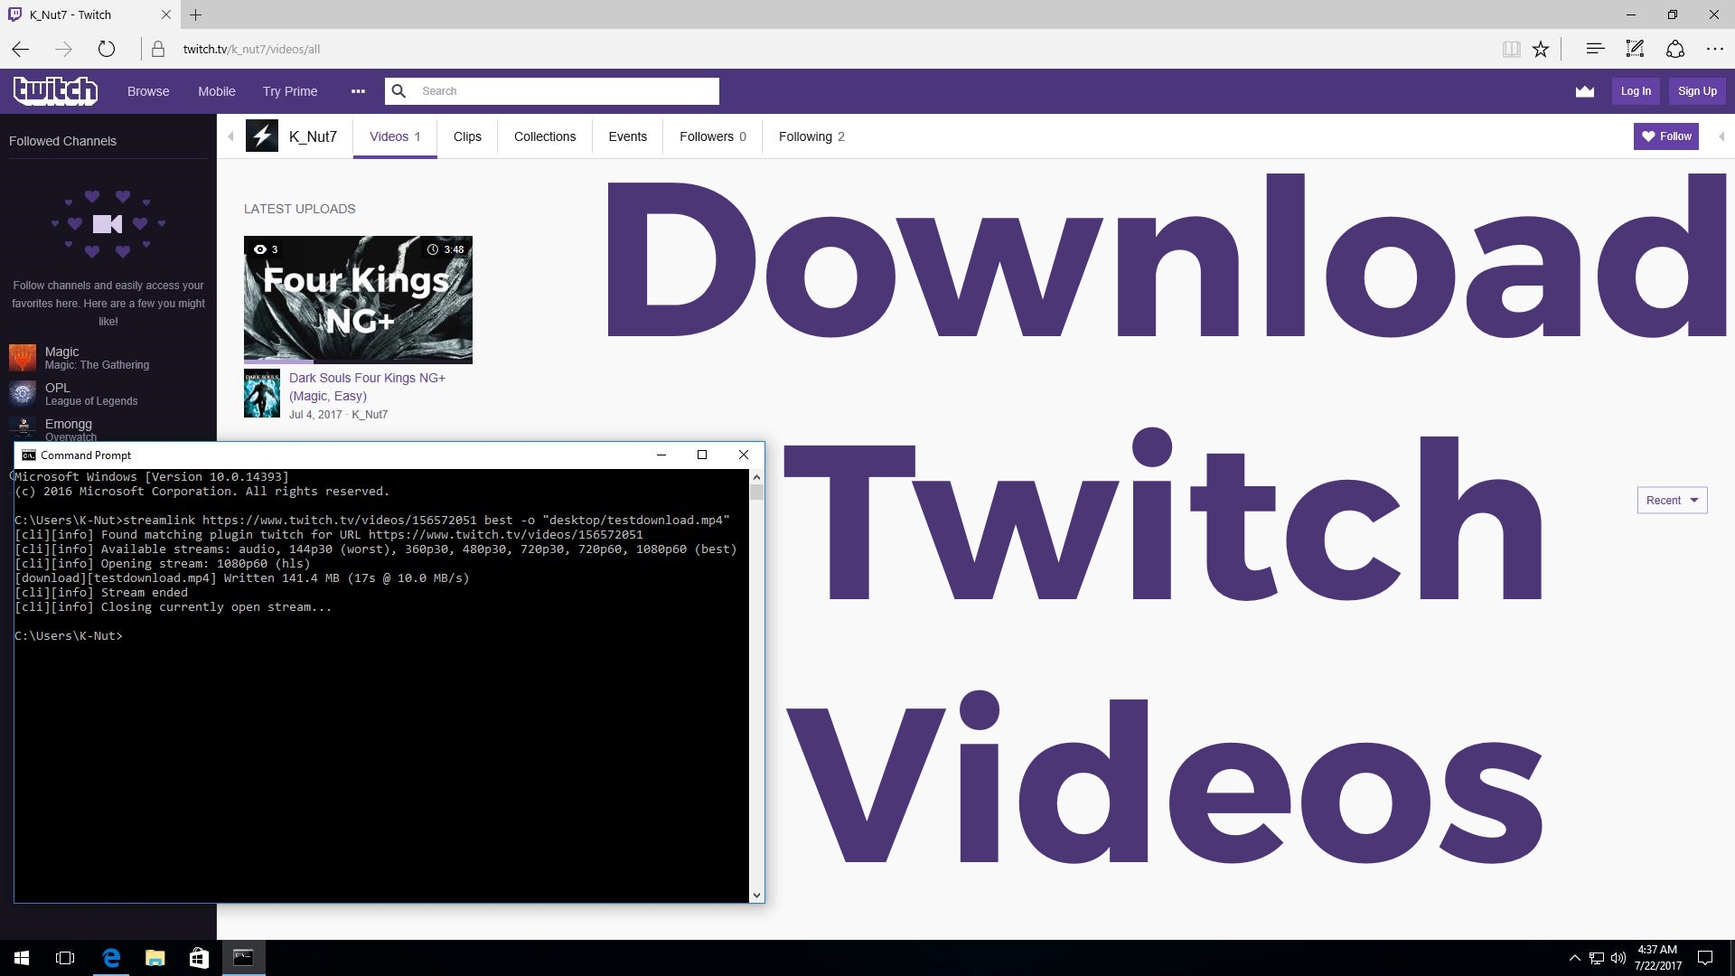The width and height of the screenshot is (1735, 976).
Task: Select the Videos tab
Action: [395, 136]
